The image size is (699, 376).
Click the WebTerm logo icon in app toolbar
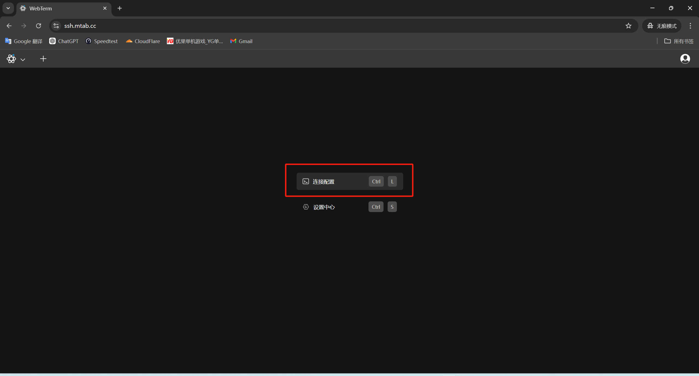11,59
